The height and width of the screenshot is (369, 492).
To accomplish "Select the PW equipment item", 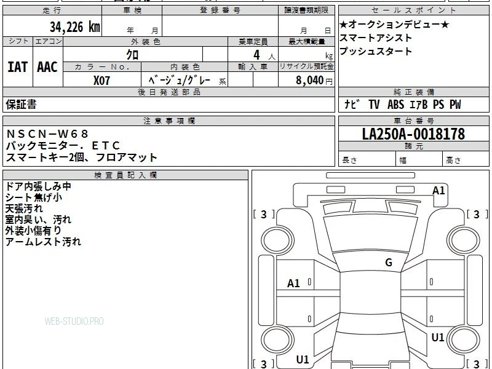I will pos(455,104).
